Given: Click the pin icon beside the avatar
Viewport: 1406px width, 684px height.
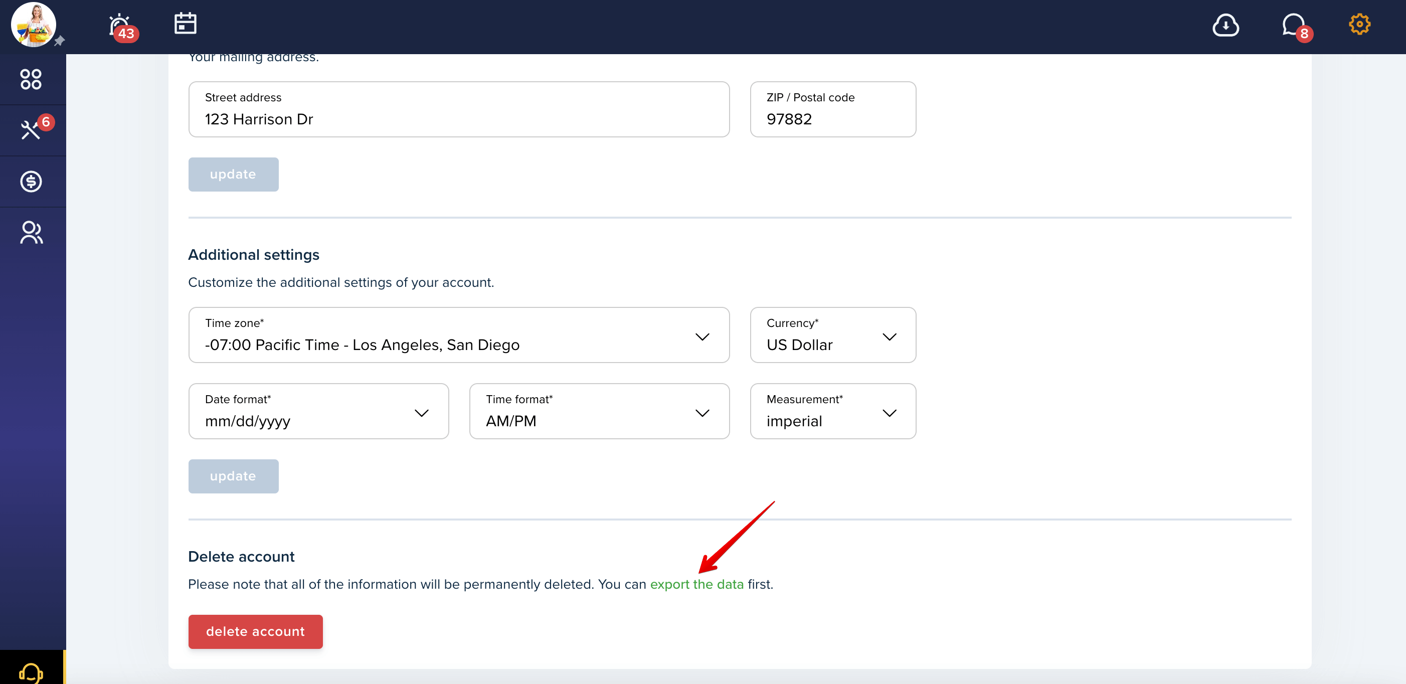Looking at the screenshot, I should pos(60,41).
